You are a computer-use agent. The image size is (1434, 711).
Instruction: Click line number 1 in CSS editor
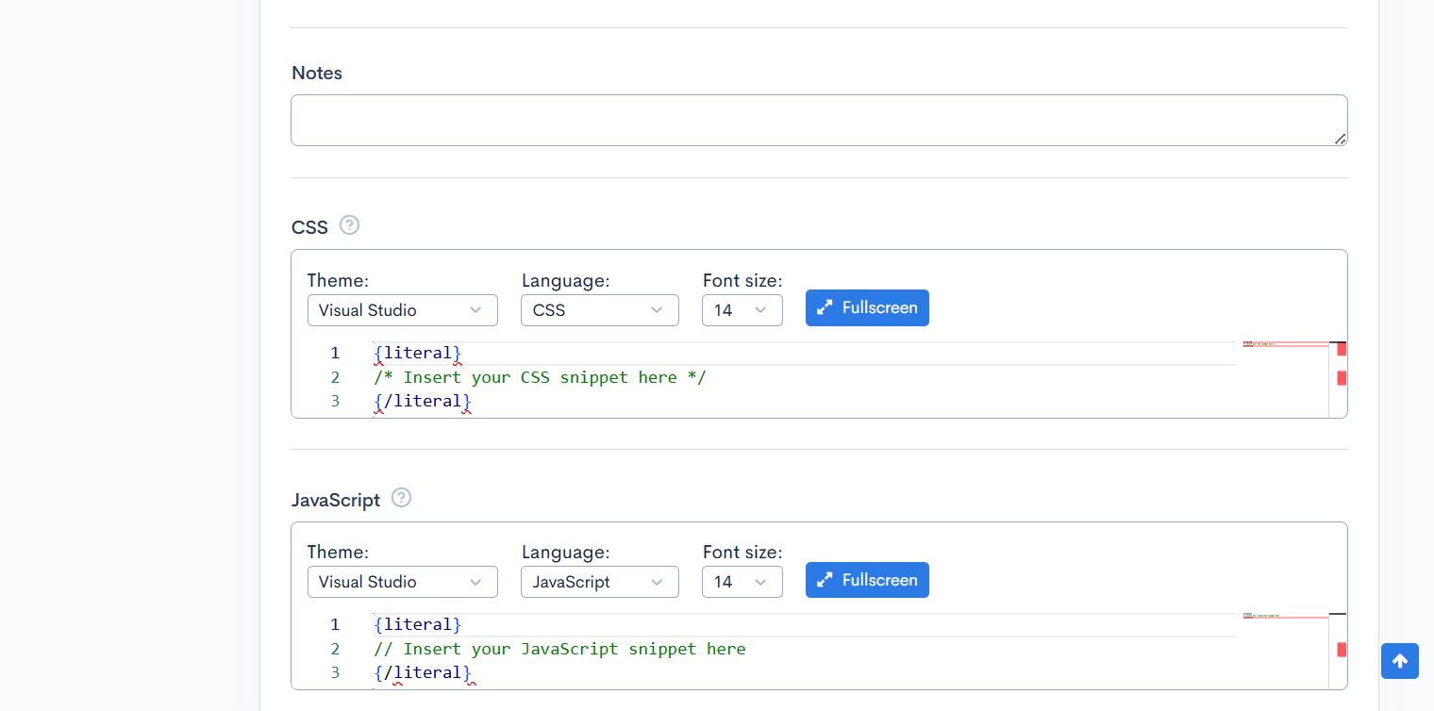point(335,353)
